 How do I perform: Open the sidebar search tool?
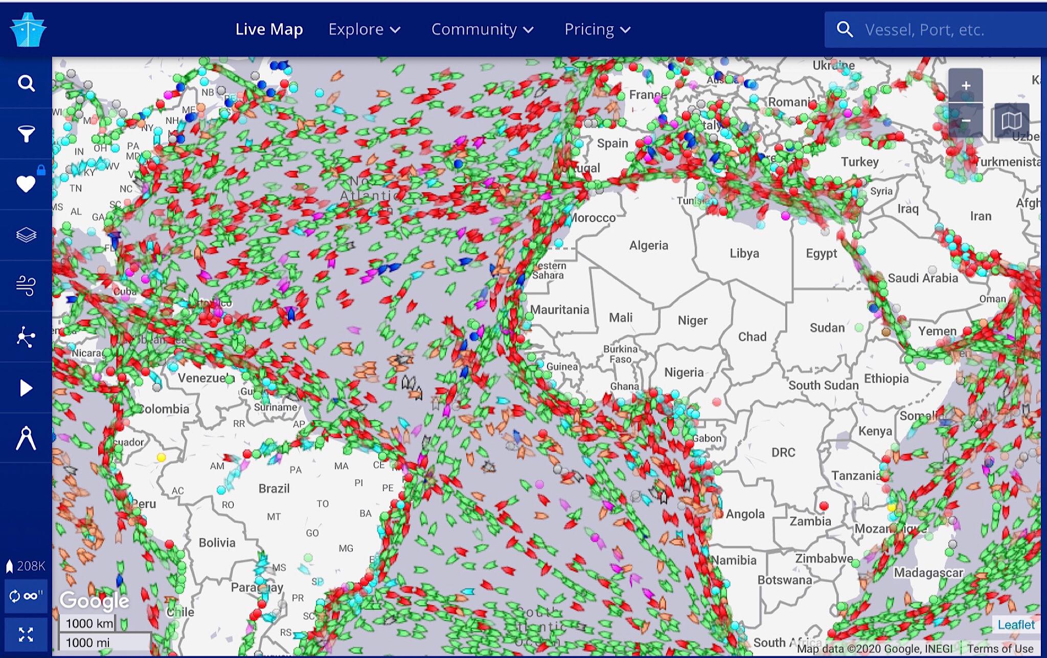click(x=26, y=83)
